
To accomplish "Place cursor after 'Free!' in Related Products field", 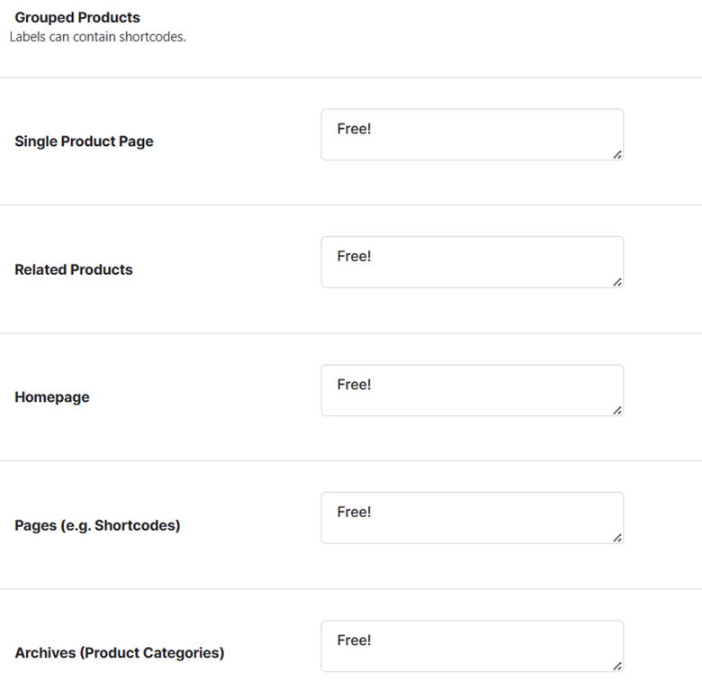I will [373, 257].
